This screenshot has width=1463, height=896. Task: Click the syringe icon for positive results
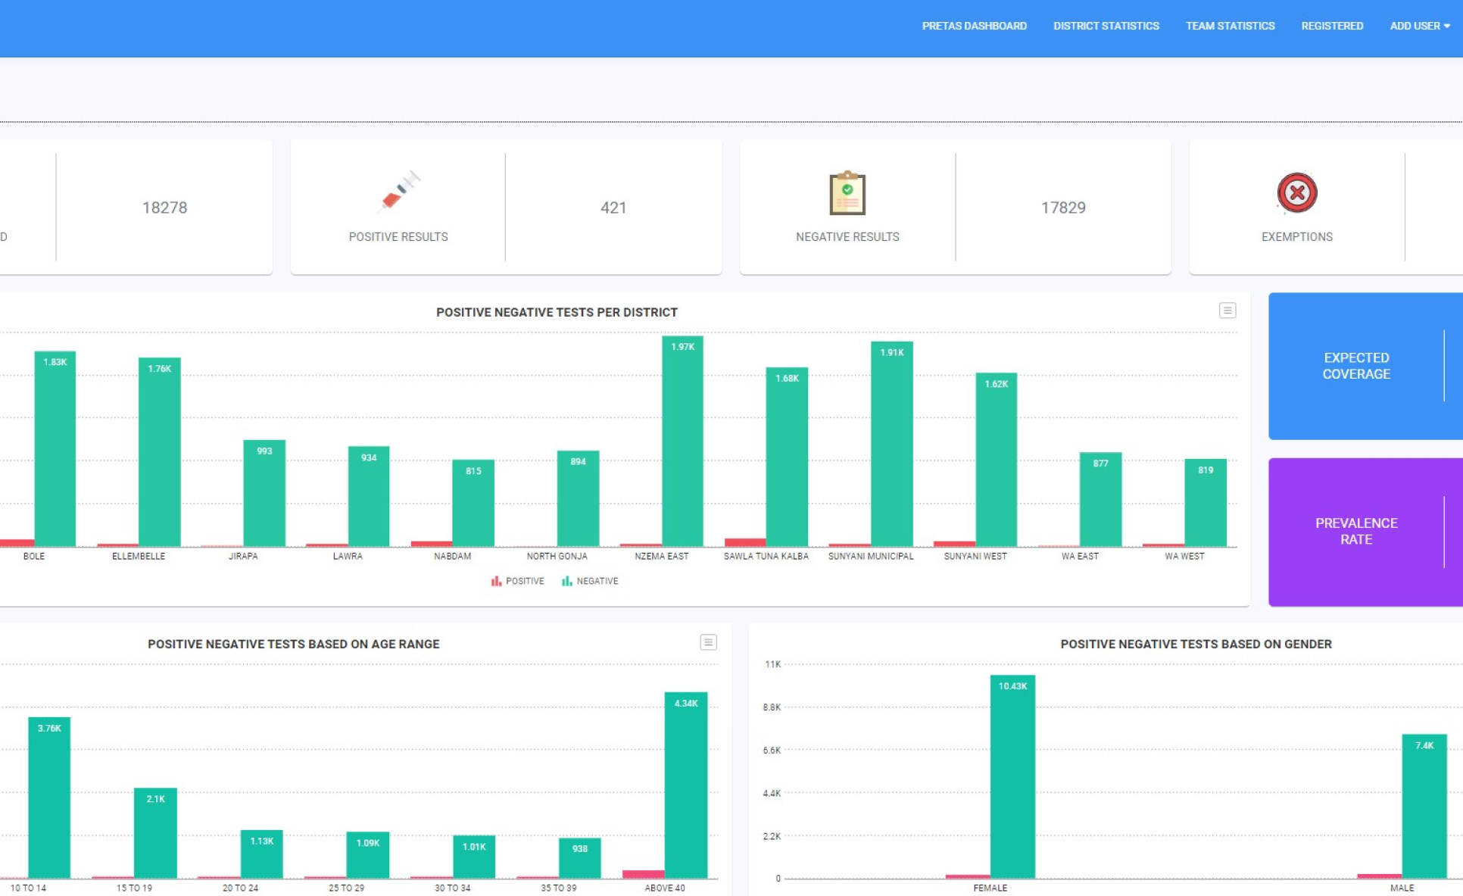[398, 192]
